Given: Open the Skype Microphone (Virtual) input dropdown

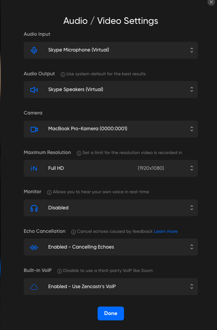Looking at the screenshot, I should pos(111,50).
